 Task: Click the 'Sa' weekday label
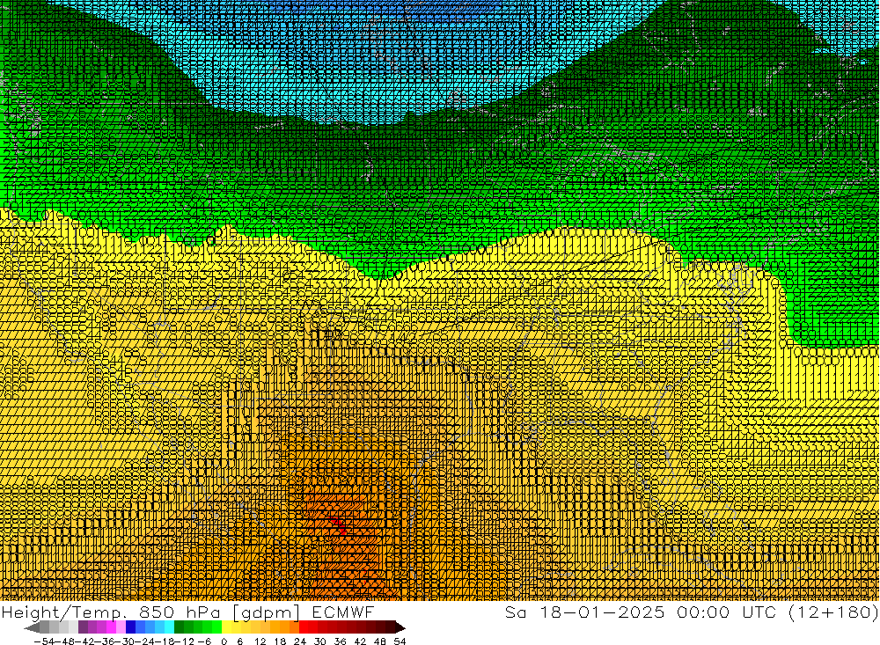(515, 612)
